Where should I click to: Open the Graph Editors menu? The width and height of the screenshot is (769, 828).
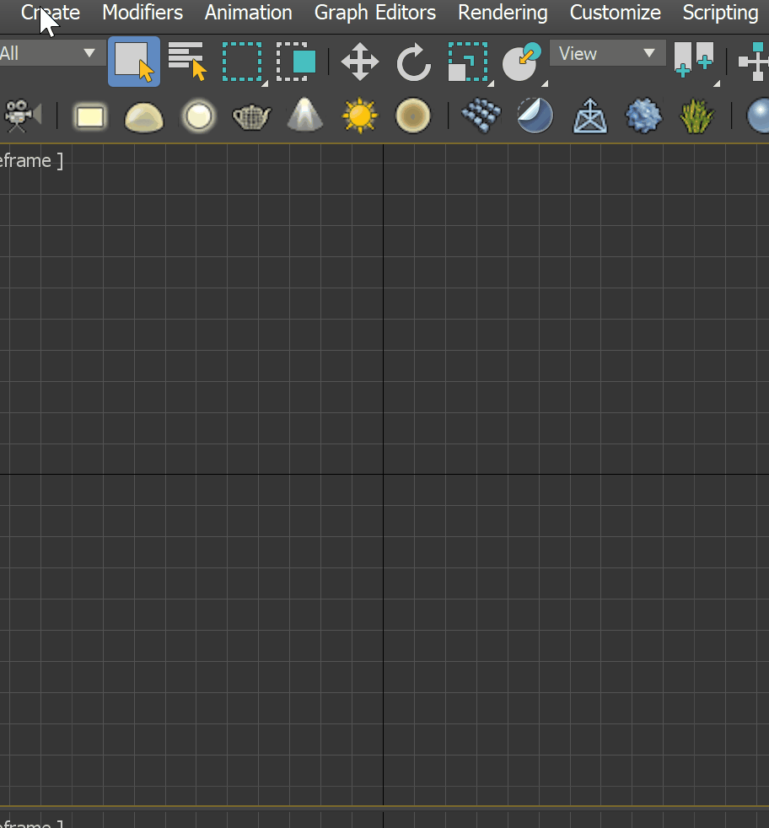click(374, 13)
